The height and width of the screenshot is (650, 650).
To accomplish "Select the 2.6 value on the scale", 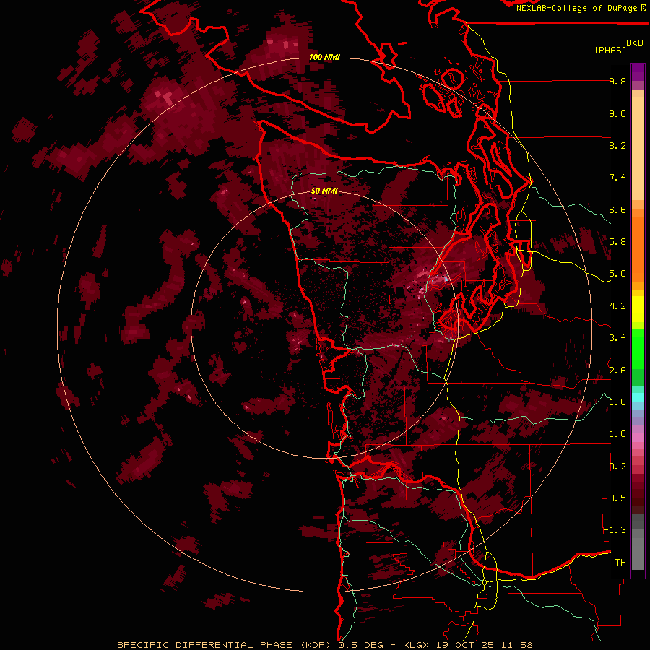I will pyautogui.click(x=617, y=370).
